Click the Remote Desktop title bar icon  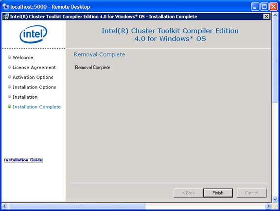point(5,7)
